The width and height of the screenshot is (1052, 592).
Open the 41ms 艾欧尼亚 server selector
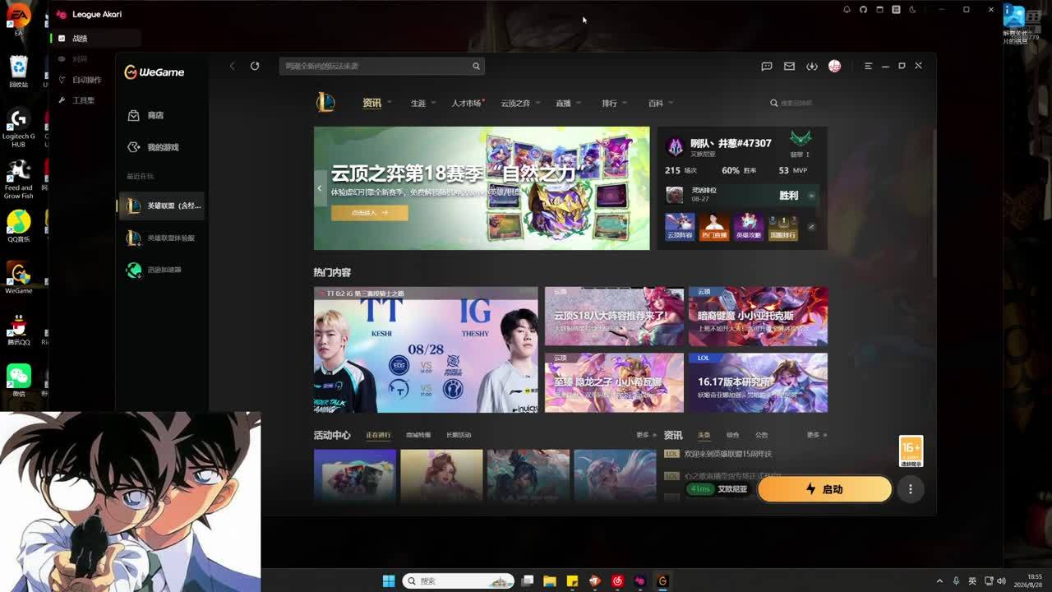pyautogui.click(x=720, y=489)
